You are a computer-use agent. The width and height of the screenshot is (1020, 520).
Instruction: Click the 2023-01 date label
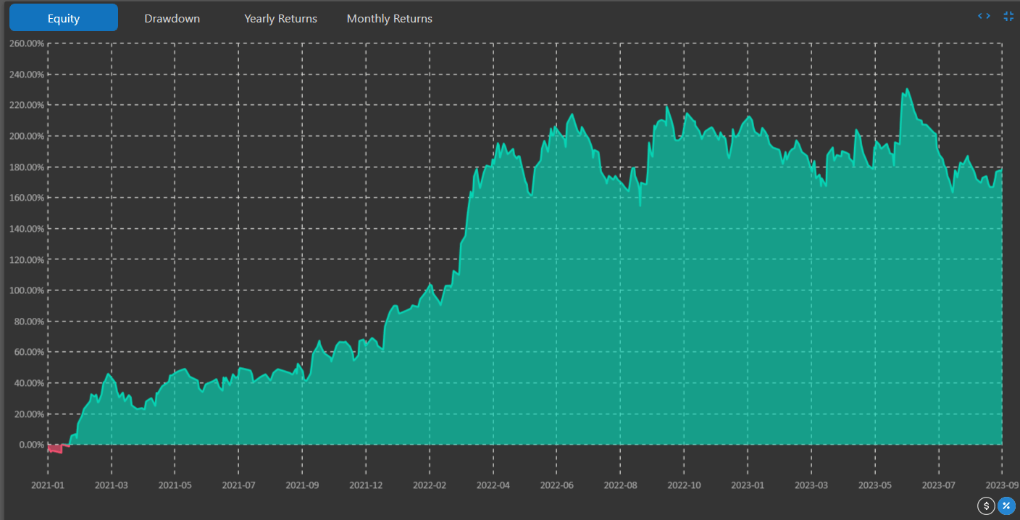(748, 485)
